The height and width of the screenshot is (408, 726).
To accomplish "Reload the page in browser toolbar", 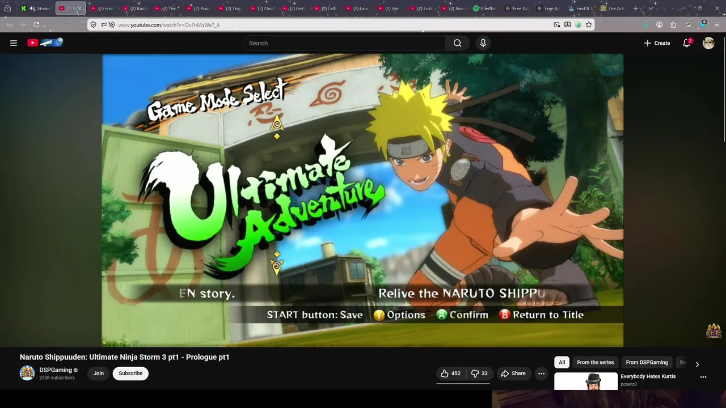I will 36,24.
